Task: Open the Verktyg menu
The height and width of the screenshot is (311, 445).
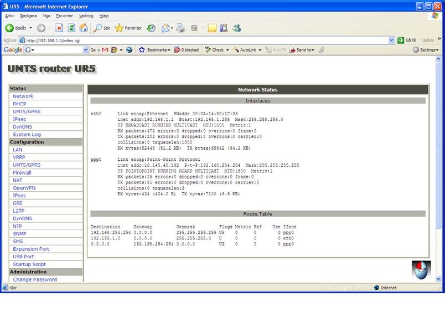Action: point(86,16)
